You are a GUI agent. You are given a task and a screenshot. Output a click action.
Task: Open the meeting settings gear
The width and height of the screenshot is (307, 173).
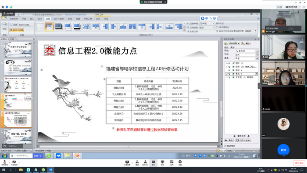click(180, 163)
